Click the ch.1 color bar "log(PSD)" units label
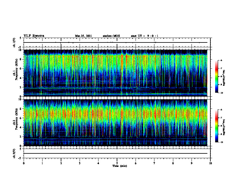The image size is (237, 183). pyautogui.click(x=224, y=78)
